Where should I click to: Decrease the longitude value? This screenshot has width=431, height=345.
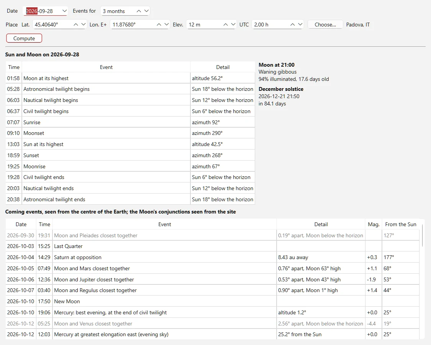[166, 25]
